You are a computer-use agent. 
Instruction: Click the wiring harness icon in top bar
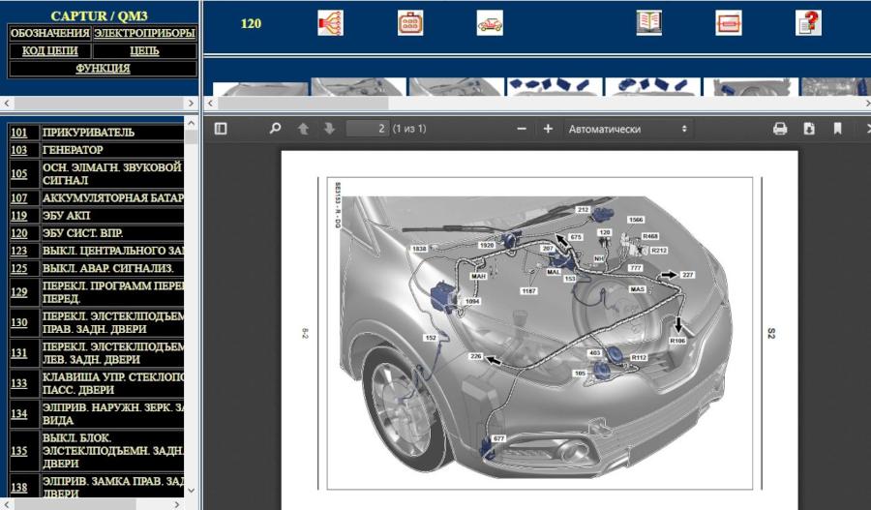coord(330,23)
